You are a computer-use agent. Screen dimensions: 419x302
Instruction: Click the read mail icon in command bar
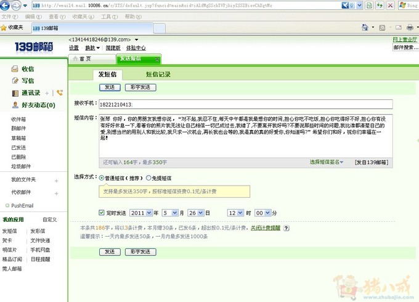(x=399, y=27)
